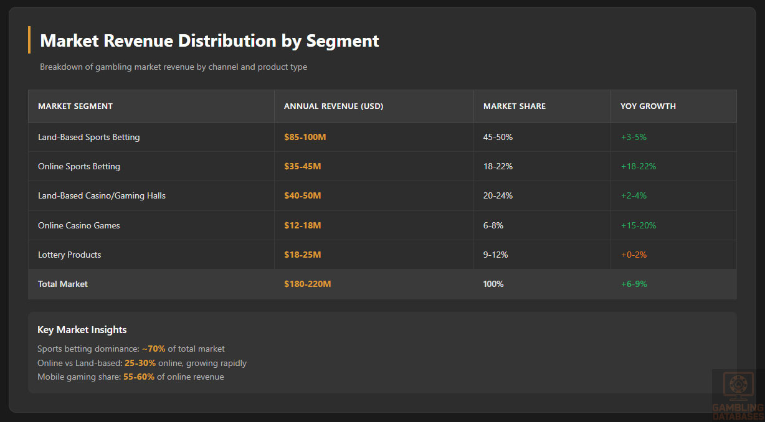The image size is (765, 422).
Task: Click the orange +0-2% Lottery growth value
Action: (634, 255)
